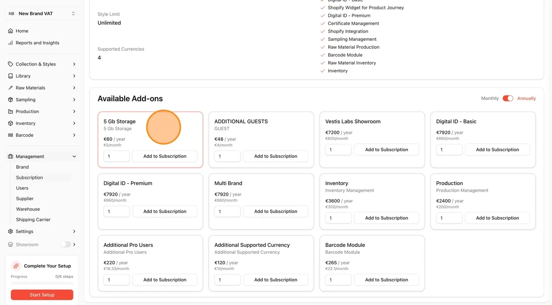This screenshot has width=552, height=305.
Task: Open Brand under Management
Action: pyautogui.click(x=22, y=167)
